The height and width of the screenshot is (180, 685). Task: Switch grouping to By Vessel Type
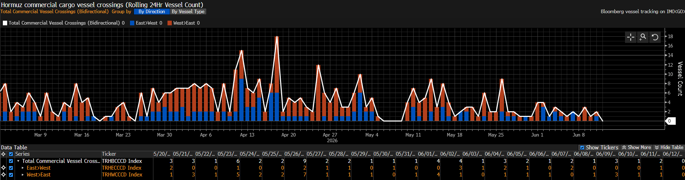tap(188, 12)
